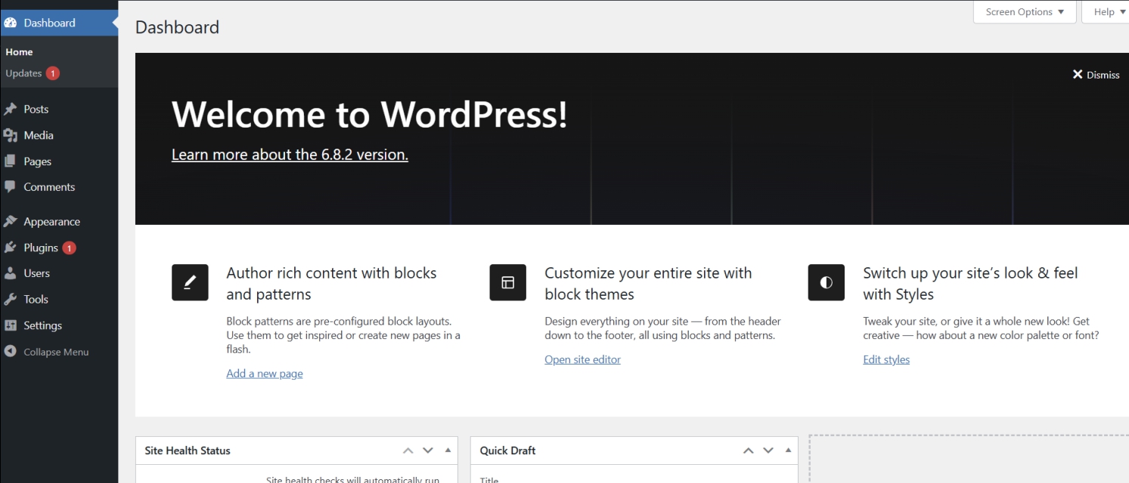Click the half-circle Styles icon
The image size is (1129, 483).
tap(827, 282)
